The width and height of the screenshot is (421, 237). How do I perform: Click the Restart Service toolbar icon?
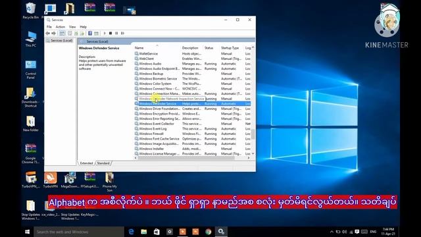(122, 34)
